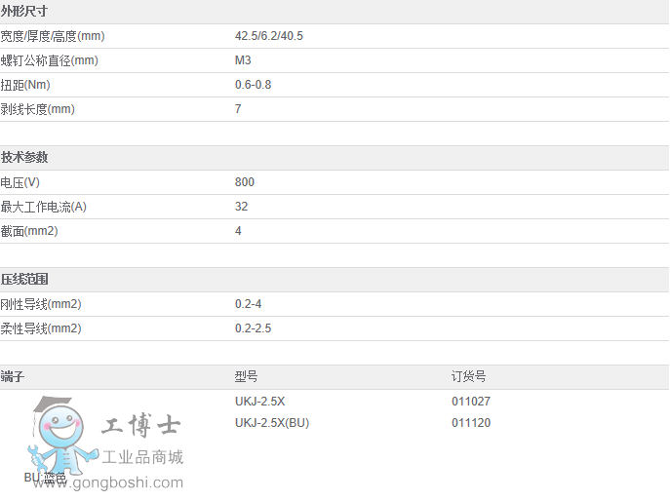Select model UKJ-2.5X in the table

point(259,401)
